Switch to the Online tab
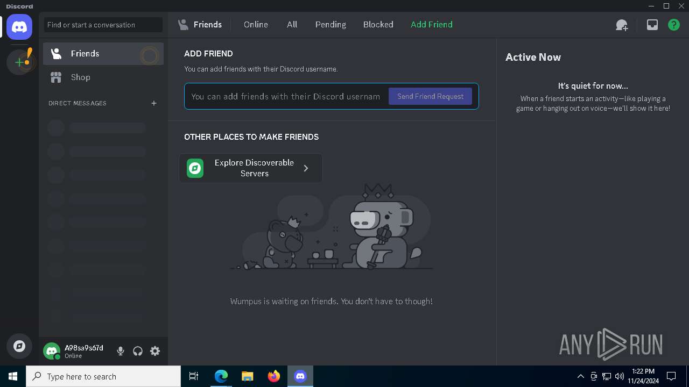 coord(256,25)
